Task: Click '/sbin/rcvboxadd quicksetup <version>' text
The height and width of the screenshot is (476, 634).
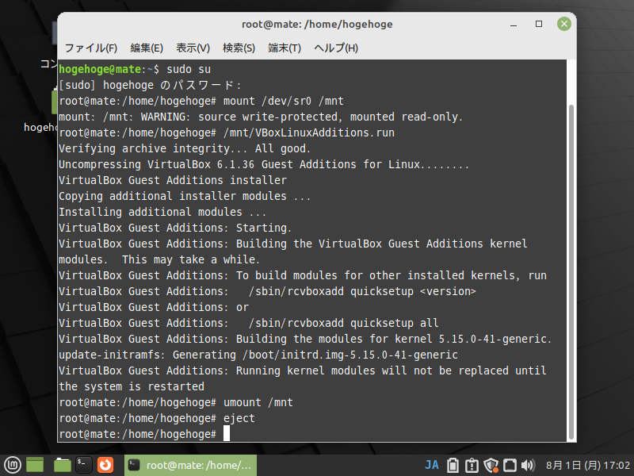Action: click(x=362, y=291)
